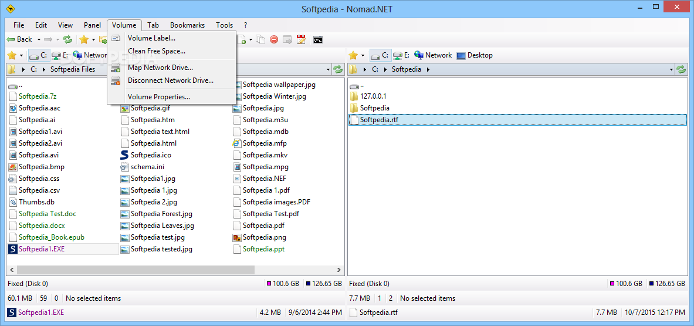Select Softpedia.png file icon
Screen dimensions: 694x326
(x=237, y=237)
